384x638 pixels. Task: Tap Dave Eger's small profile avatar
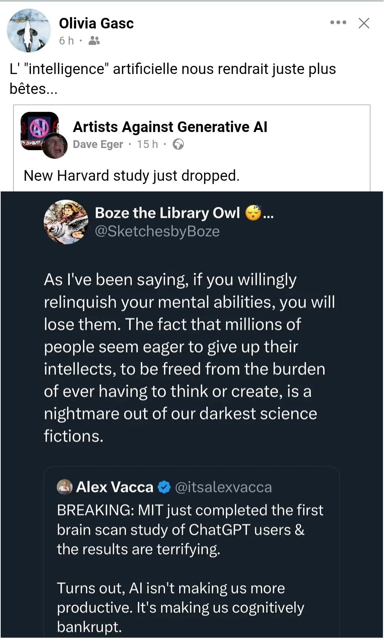(55, 146)
